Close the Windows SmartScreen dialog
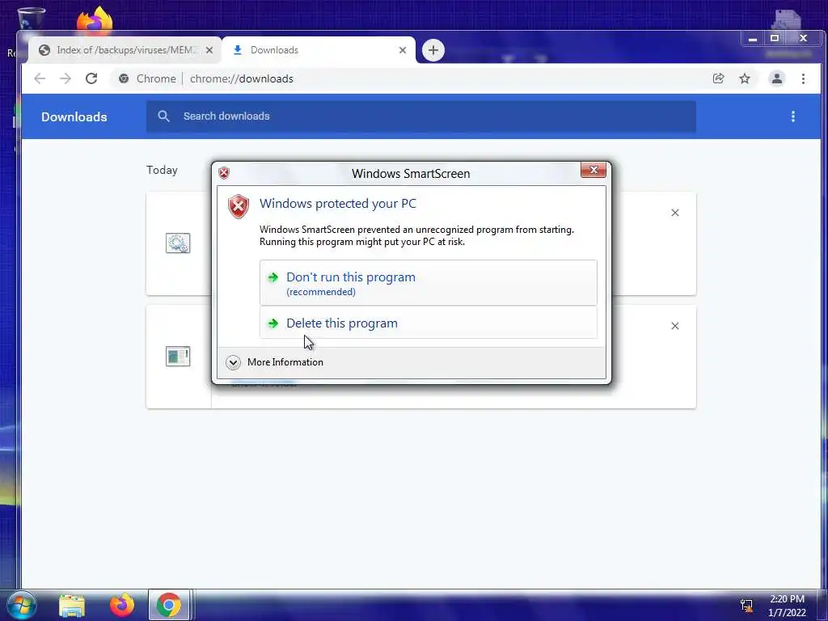Viewport: 828px width, 621px height. coord(593,170)
